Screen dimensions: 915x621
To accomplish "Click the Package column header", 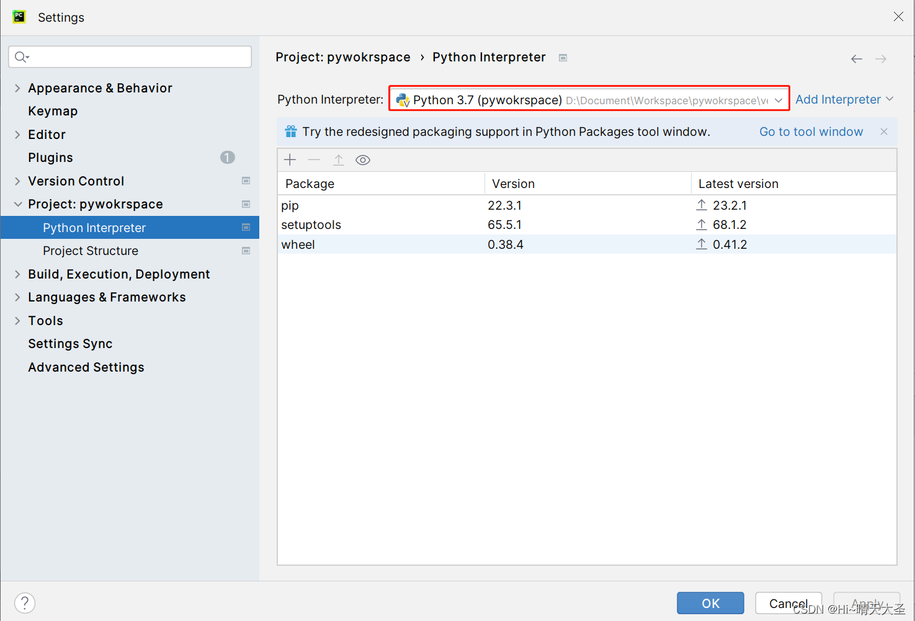I will [381, 184].
